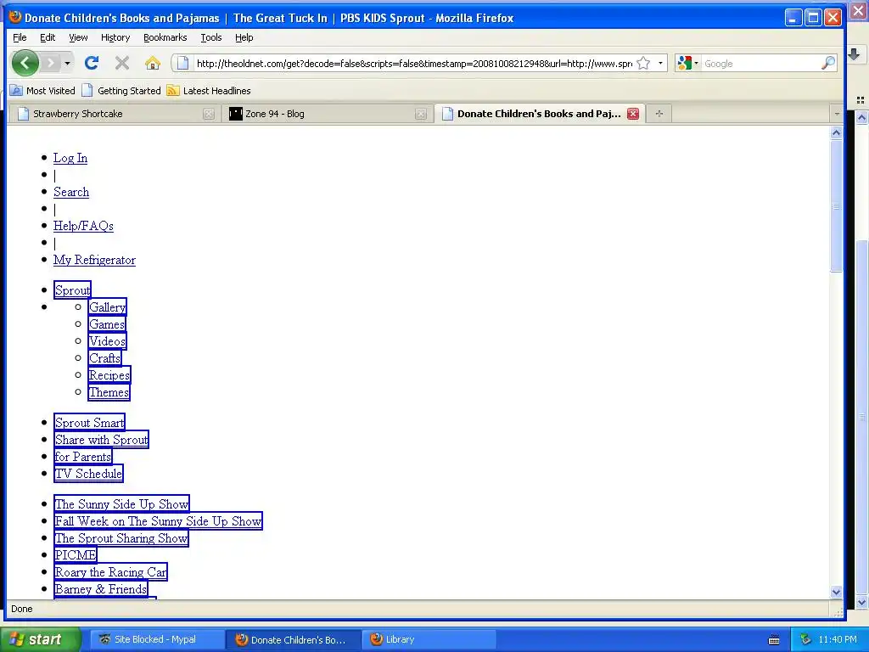Open the Recipes link
This screenshot has width=869, height=652.
pos(109,375)
